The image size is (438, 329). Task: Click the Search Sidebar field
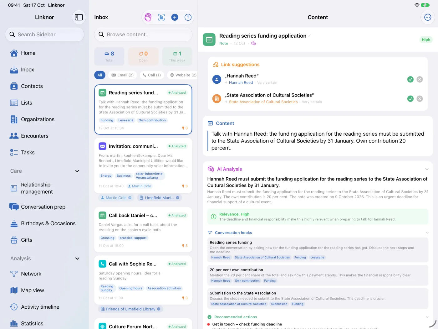pos(44,34)
